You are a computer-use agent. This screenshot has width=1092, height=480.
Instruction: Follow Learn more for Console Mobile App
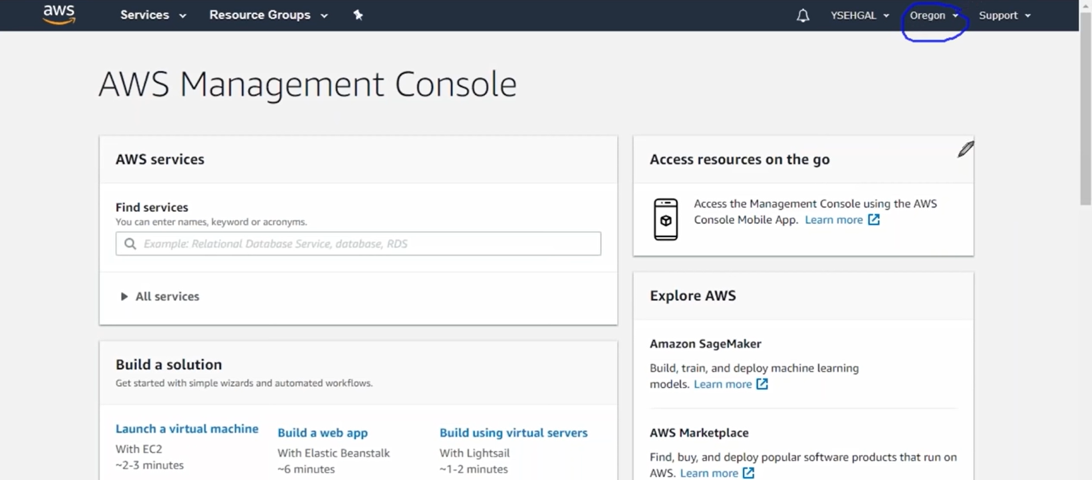pyautogui.click(x=833, y=219)
